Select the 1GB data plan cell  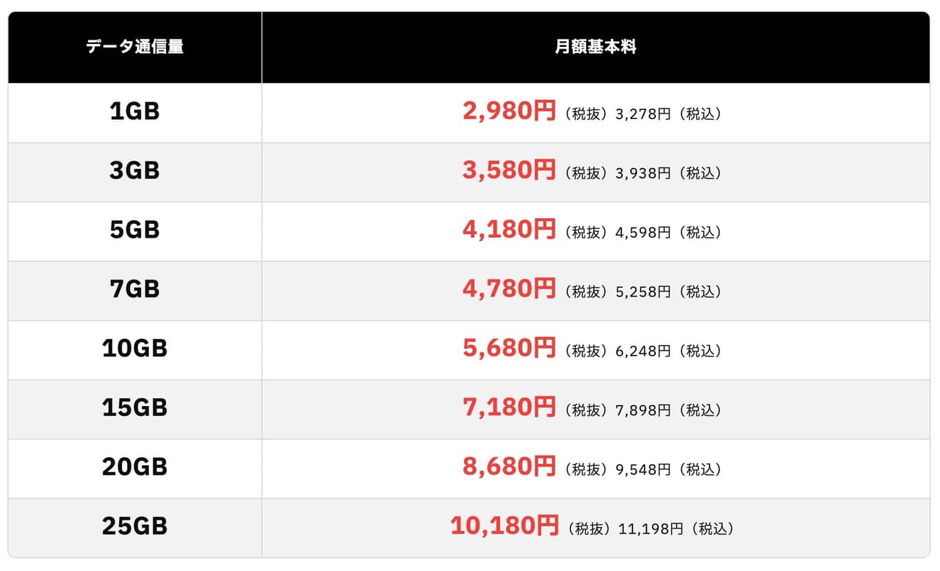tap(134, 112)
